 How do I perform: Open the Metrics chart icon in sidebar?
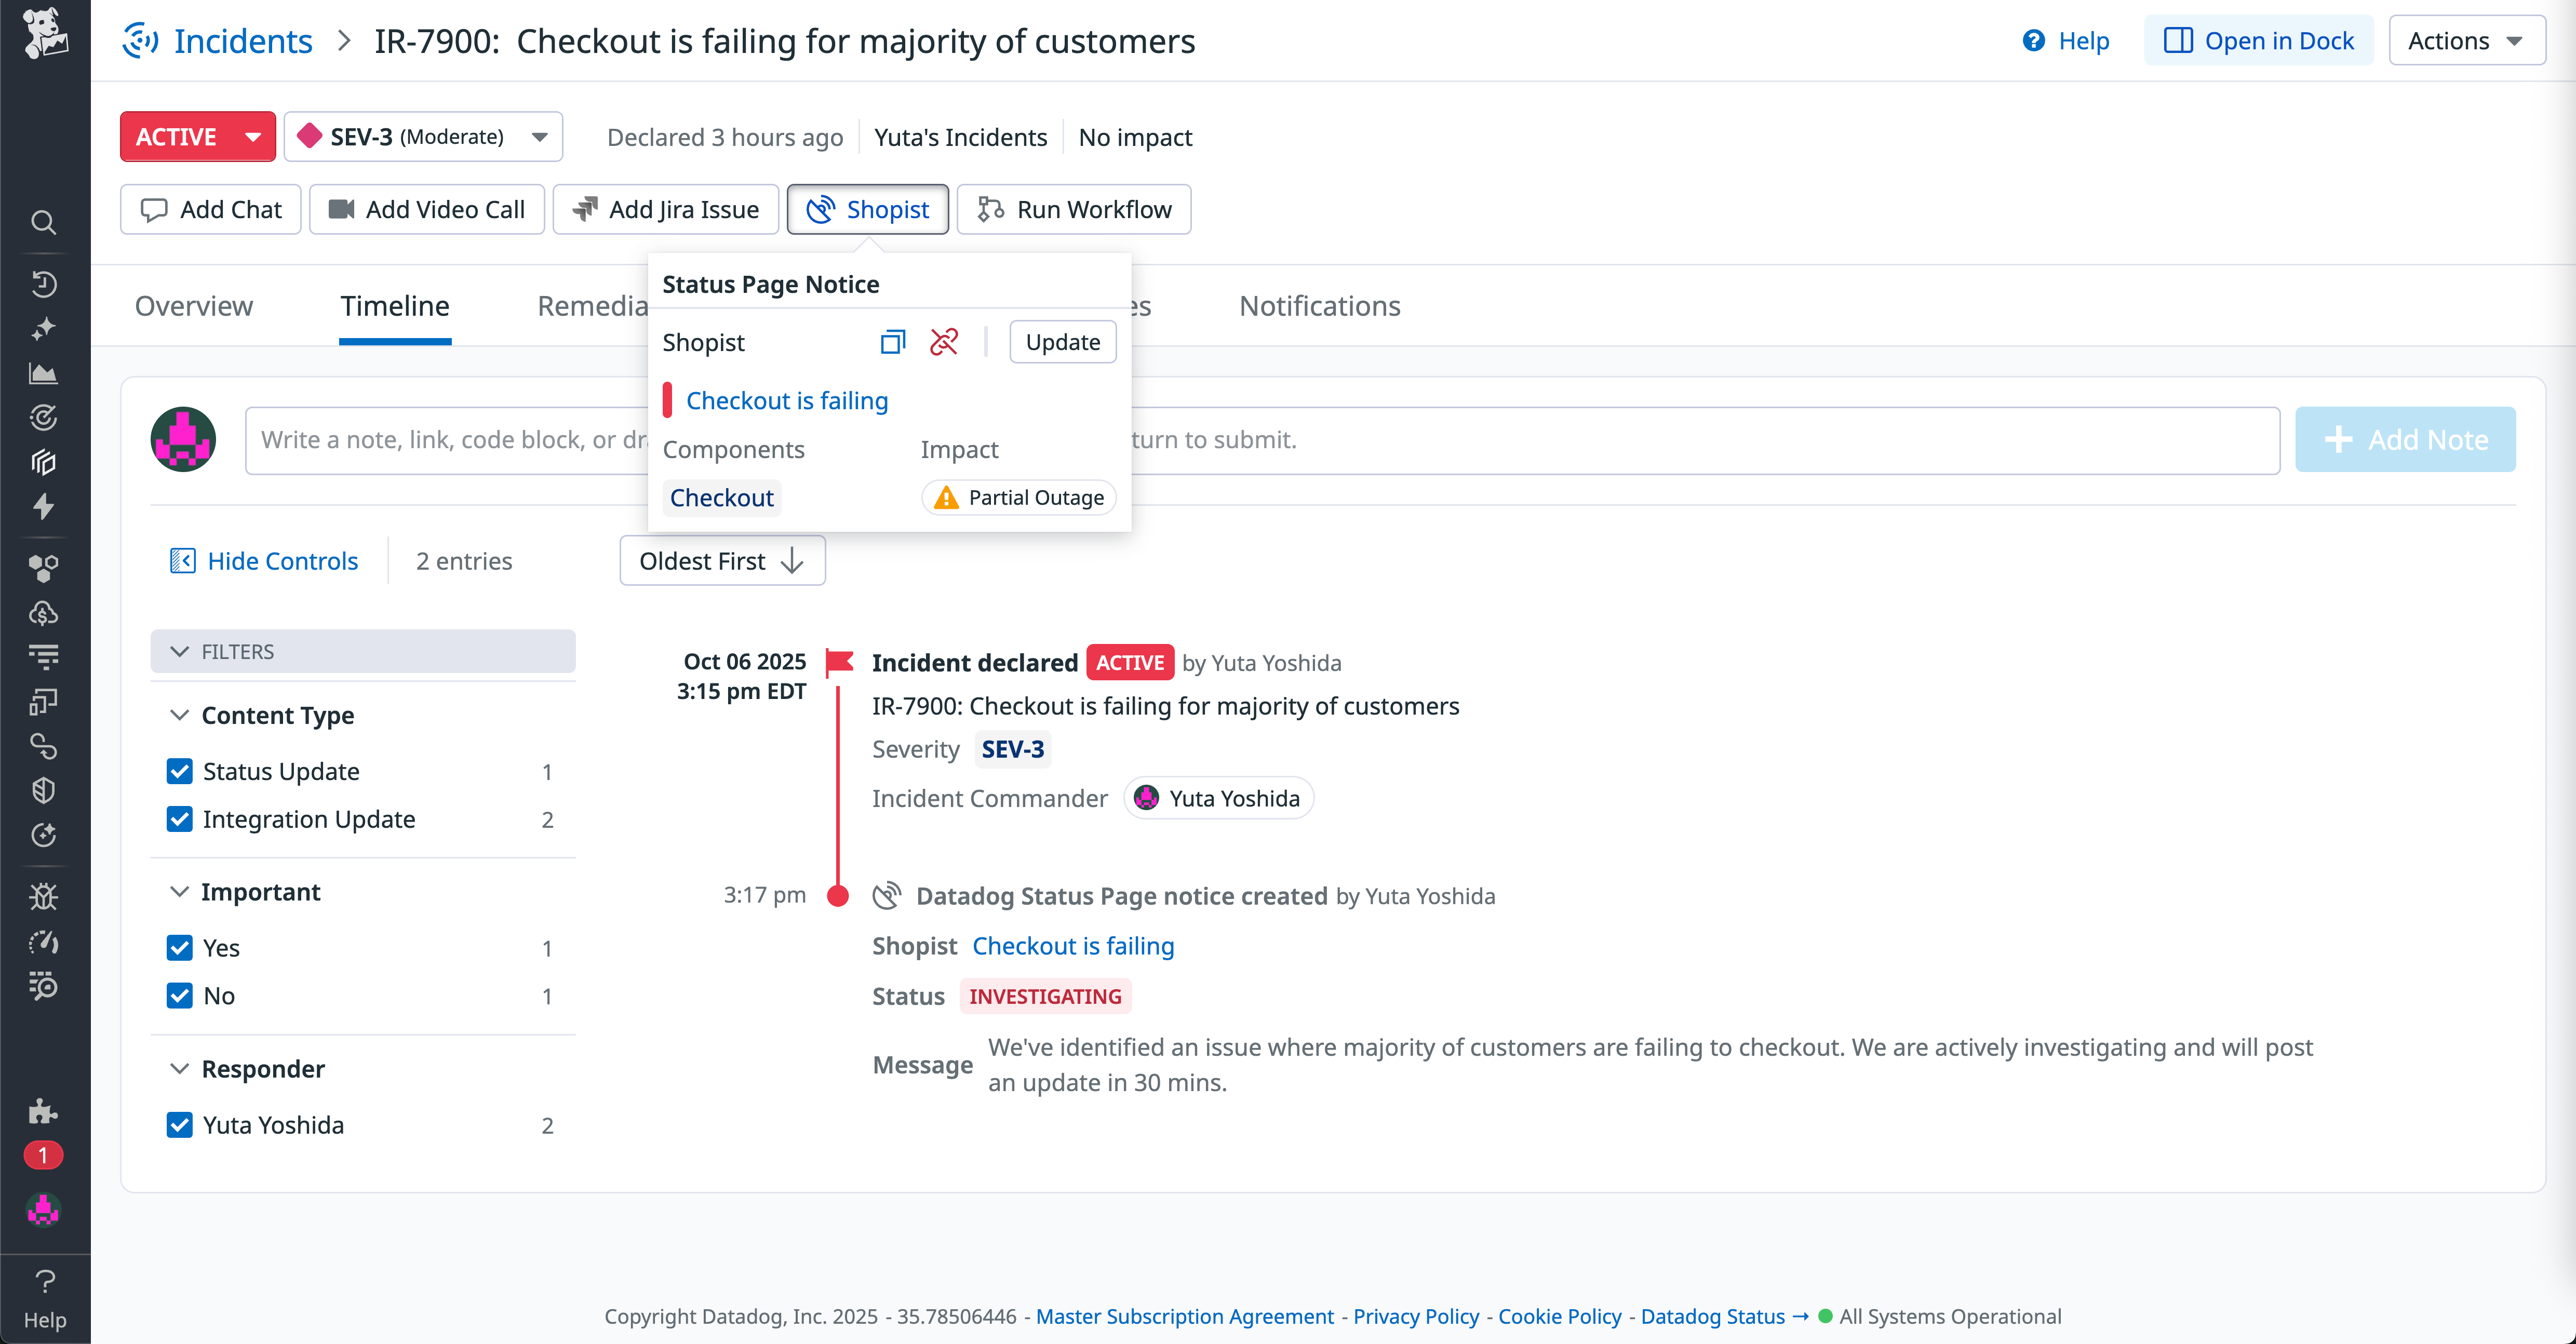click(x=43, y=372)
